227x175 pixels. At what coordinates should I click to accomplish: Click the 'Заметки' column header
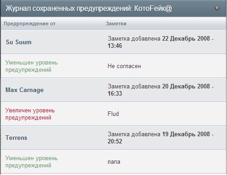pos(116,23)
